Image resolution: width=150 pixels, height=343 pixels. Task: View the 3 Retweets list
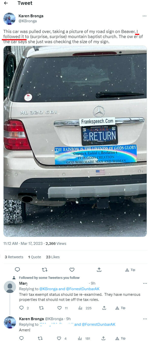[x=14, y=257]
